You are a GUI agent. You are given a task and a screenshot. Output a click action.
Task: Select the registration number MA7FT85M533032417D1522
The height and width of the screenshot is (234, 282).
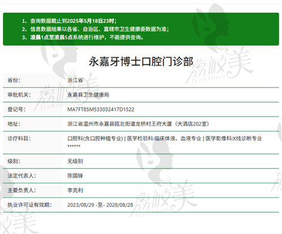(x=101, y=109)
